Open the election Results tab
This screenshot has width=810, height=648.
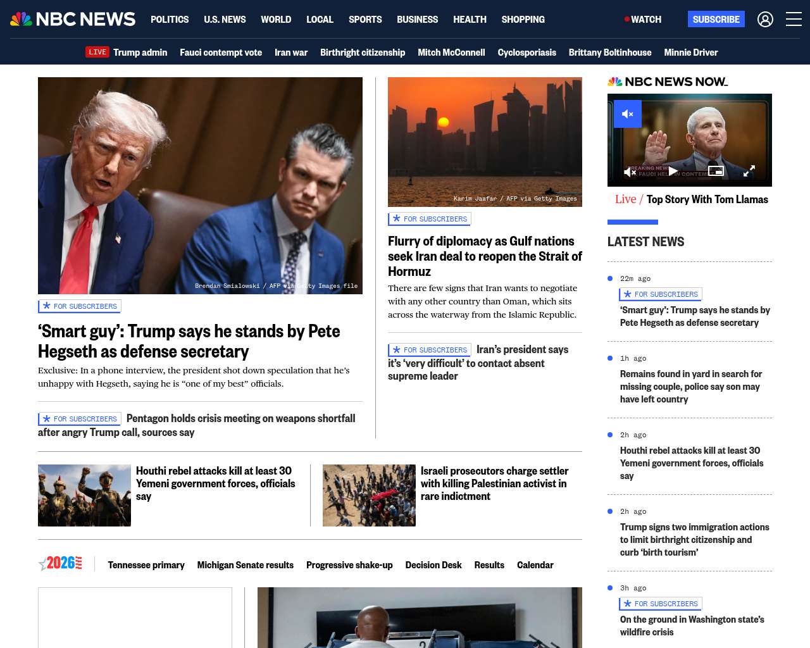coord(489,565)
